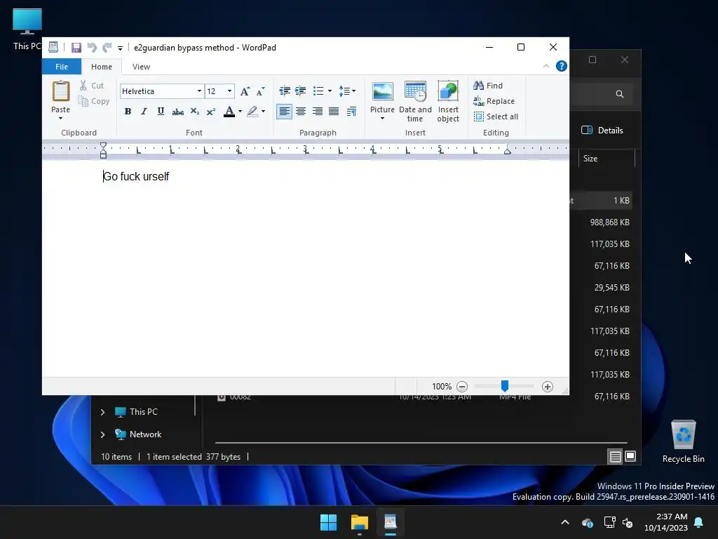Viewport: 718px width, 539px height.
Task: Switch Explorer to details list view
Action: pyautogui.click(x=615, y=456)
